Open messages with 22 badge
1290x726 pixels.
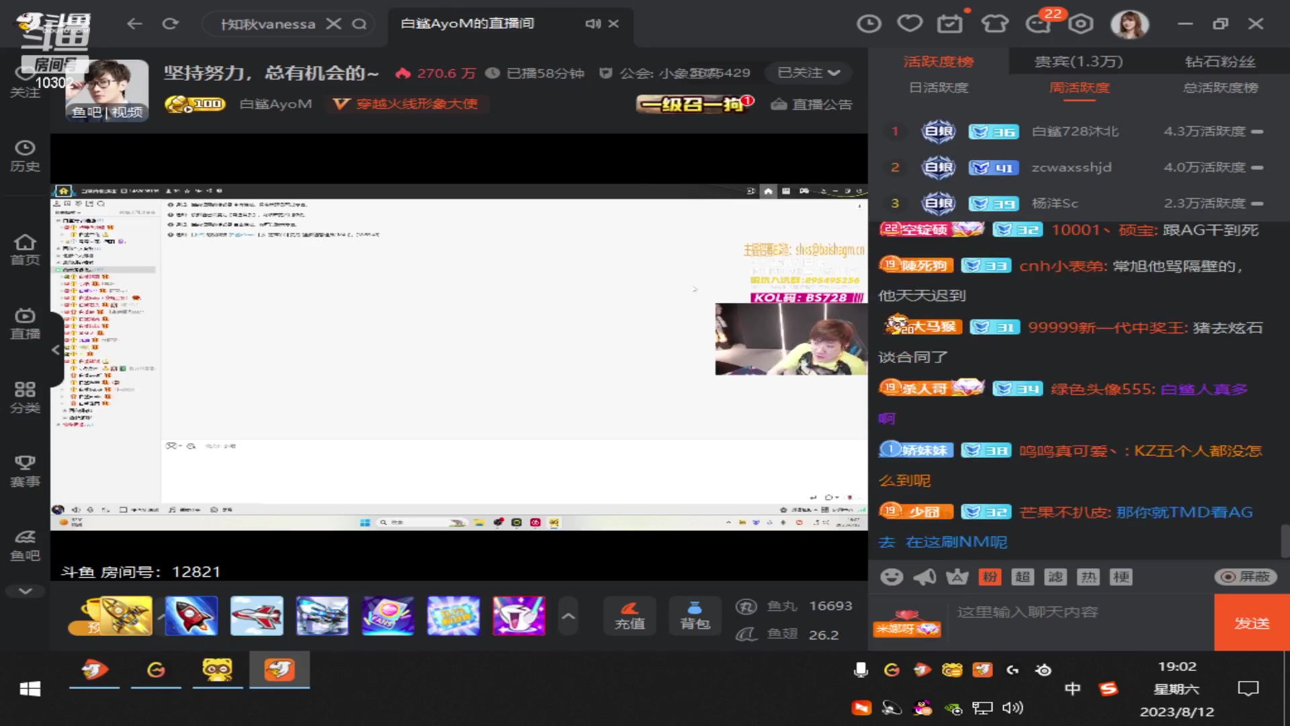pos(1039,24)
